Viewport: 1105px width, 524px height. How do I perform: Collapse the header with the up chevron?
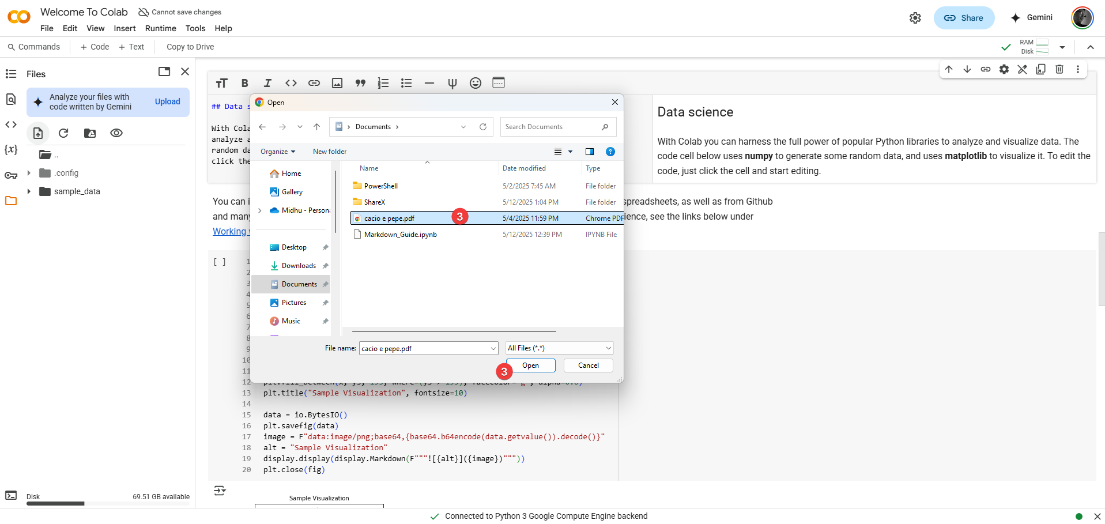click(1091, 47)
